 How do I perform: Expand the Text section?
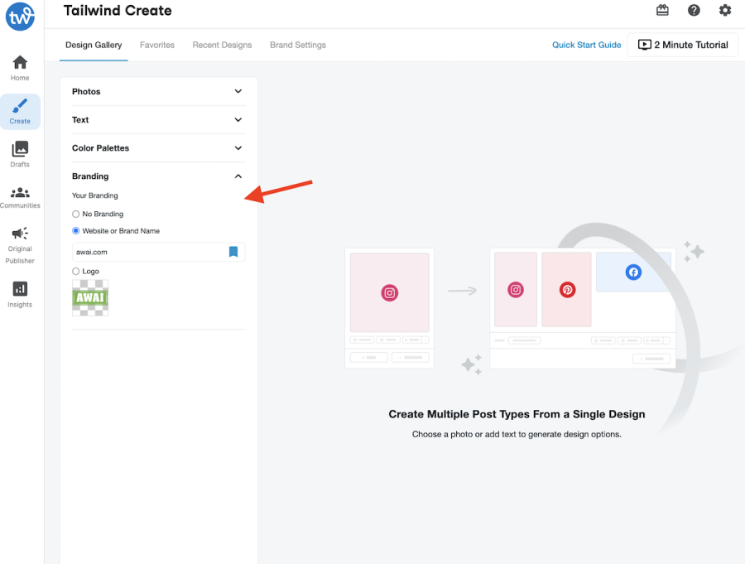point(158,120)
